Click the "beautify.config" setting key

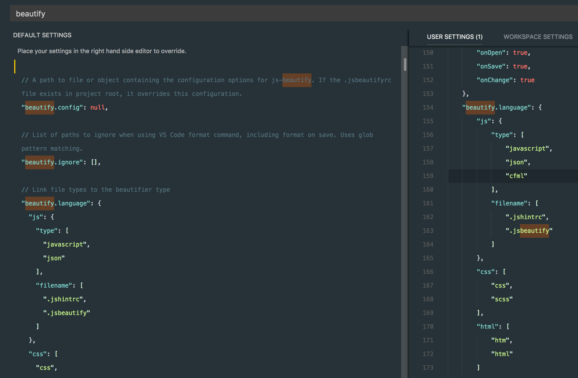(x=52, y=107)
